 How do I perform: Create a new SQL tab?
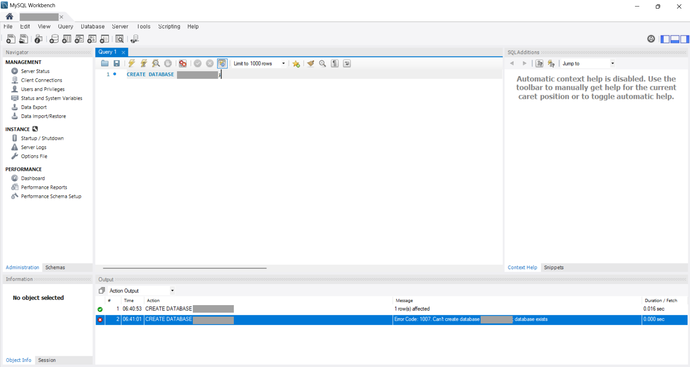tap(11, 39)
